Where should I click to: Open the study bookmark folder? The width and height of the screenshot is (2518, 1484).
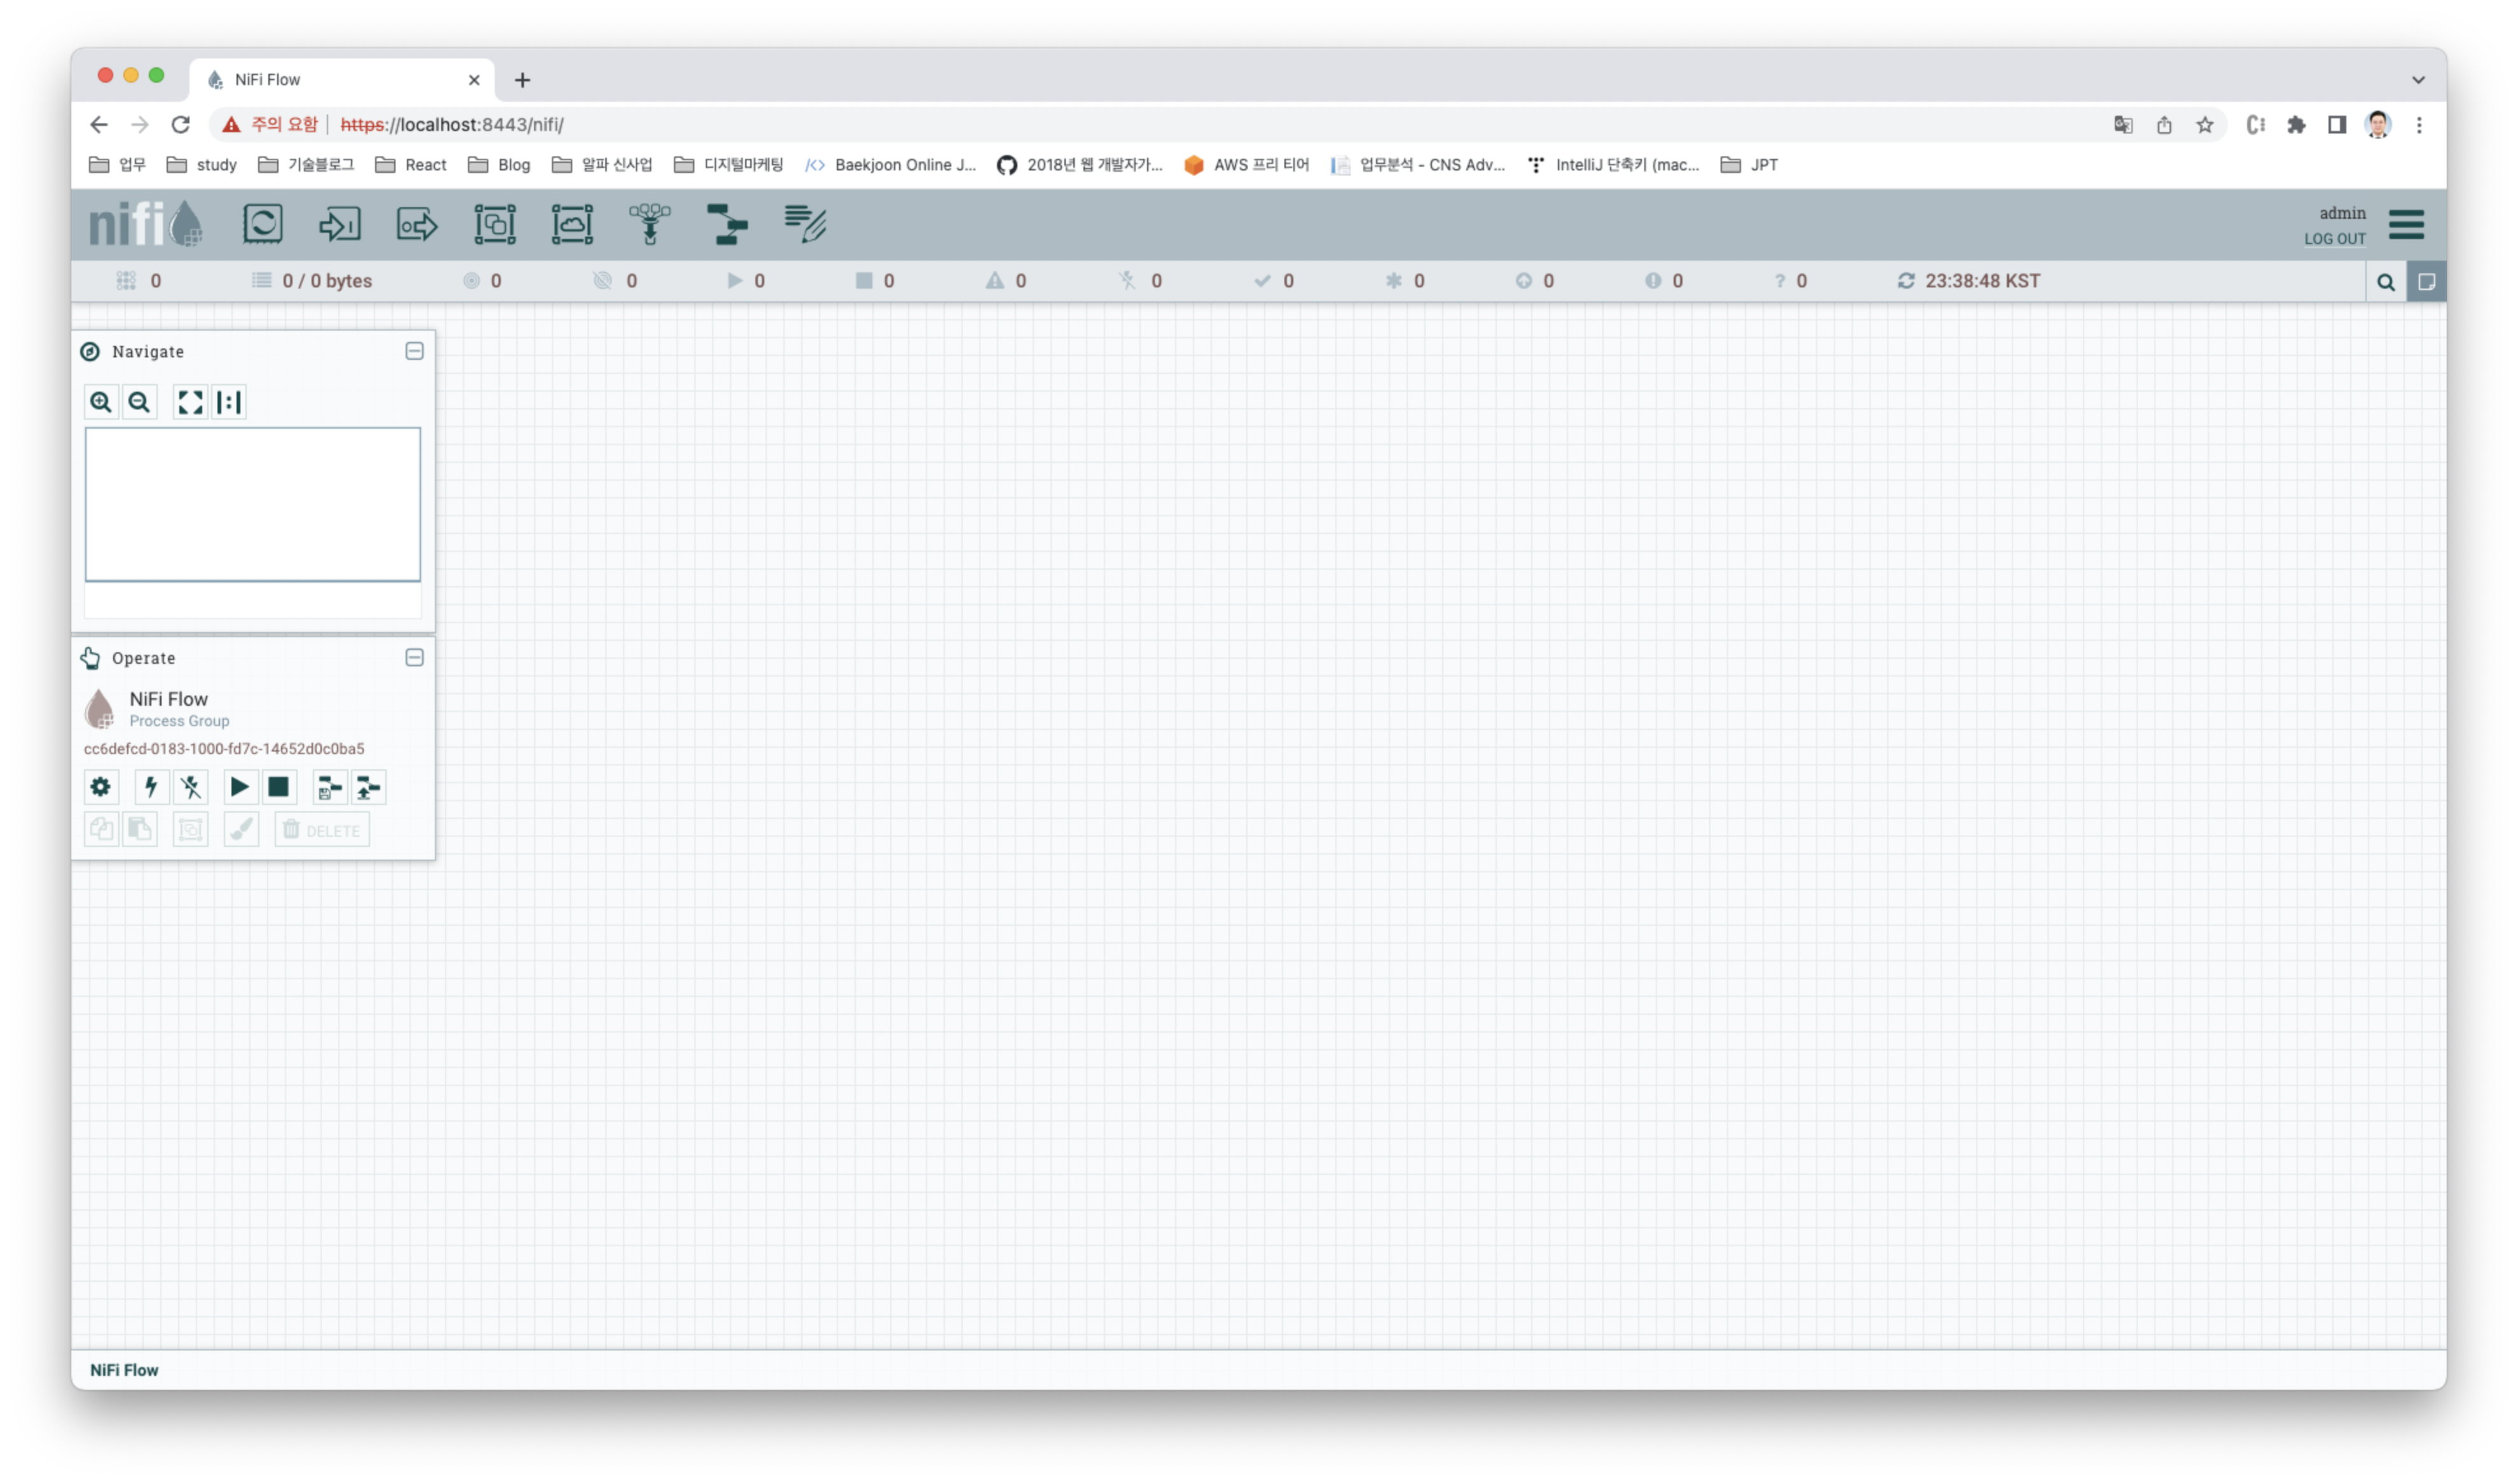[x=202, y=165]
